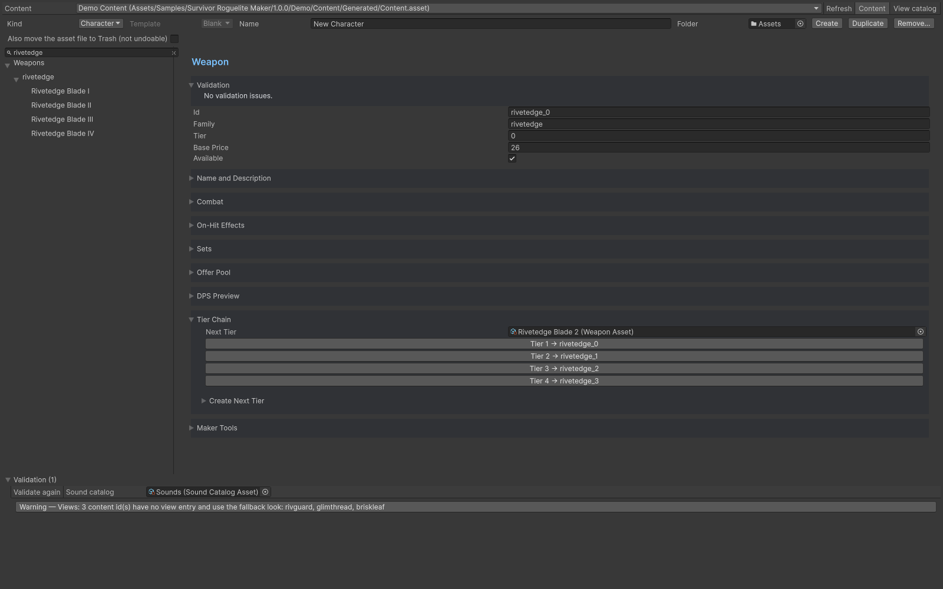
Task: Collapse the Weapons tree group
Action: pyautogui.click(x=8, y=64)
